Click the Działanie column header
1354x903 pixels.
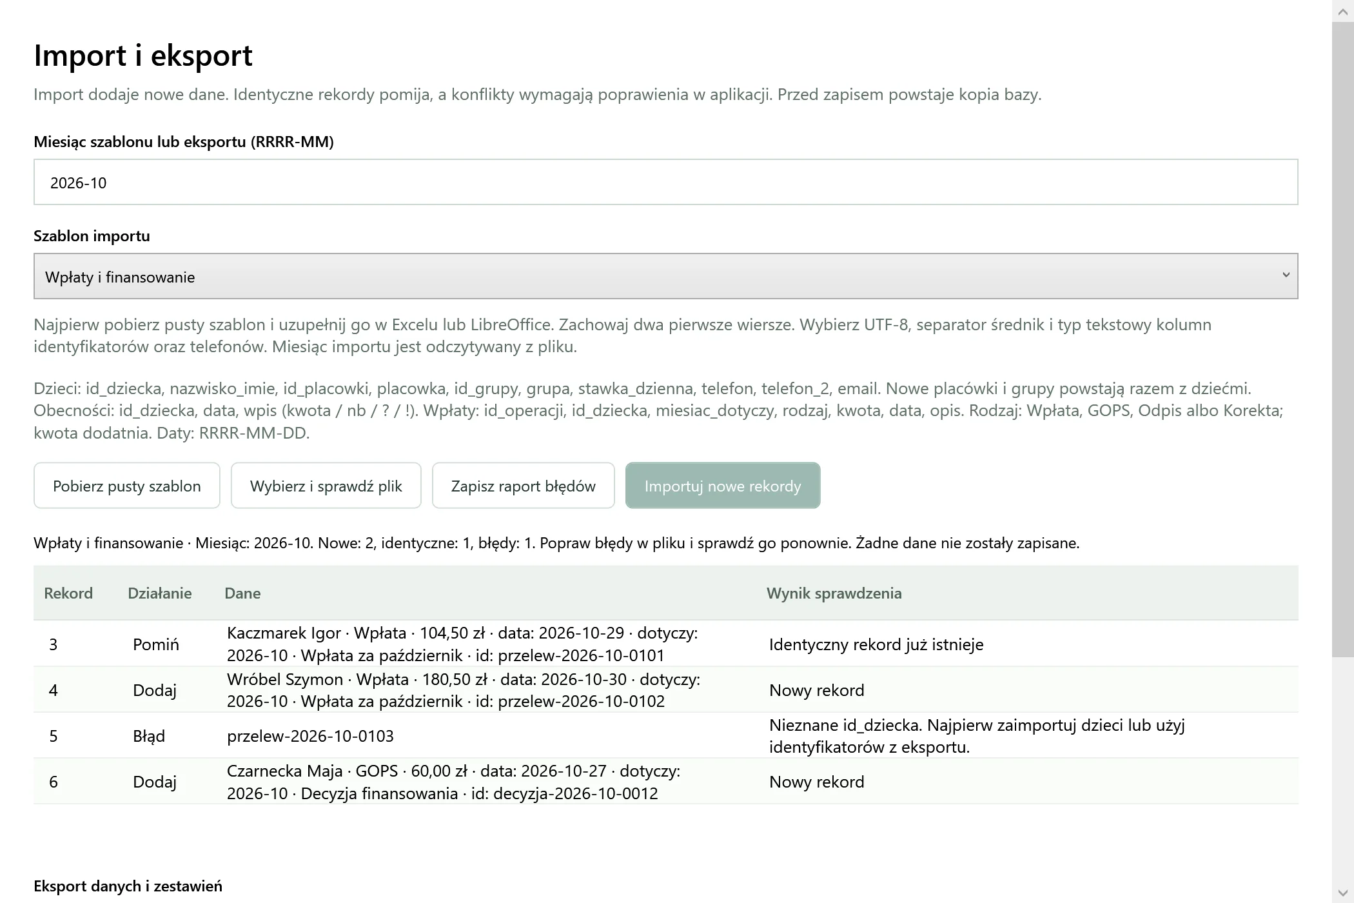click(x=160, y=593)
